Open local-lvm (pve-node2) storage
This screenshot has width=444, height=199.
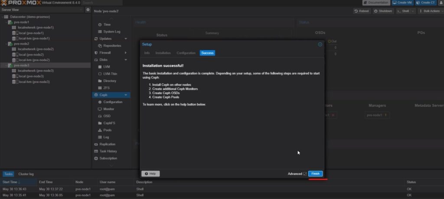34,60
